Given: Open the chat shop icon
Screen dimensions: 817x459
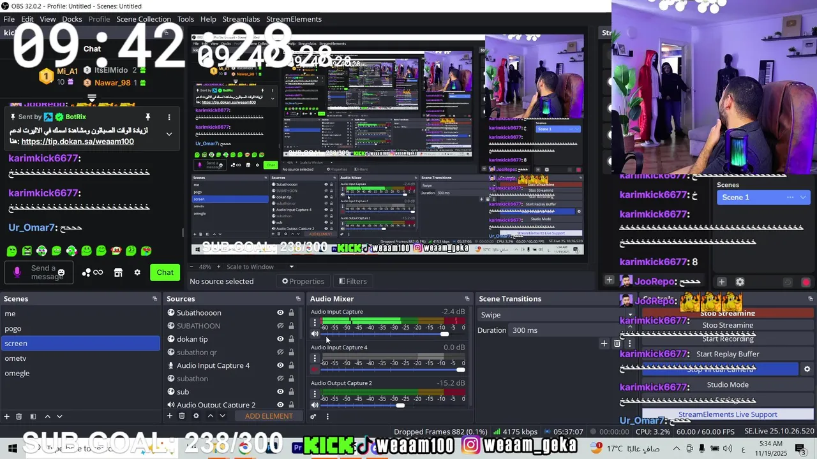Looking at the screenshot, I should point(118,272).
